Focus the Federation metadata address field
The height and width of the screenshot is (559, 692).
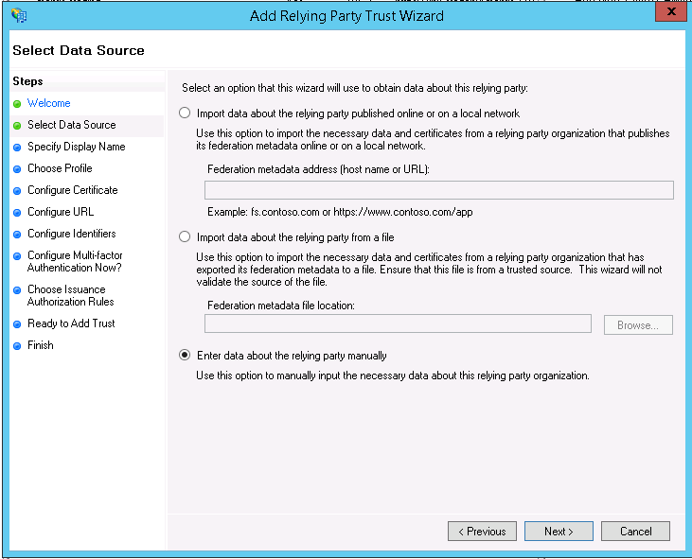click(438, 190)
